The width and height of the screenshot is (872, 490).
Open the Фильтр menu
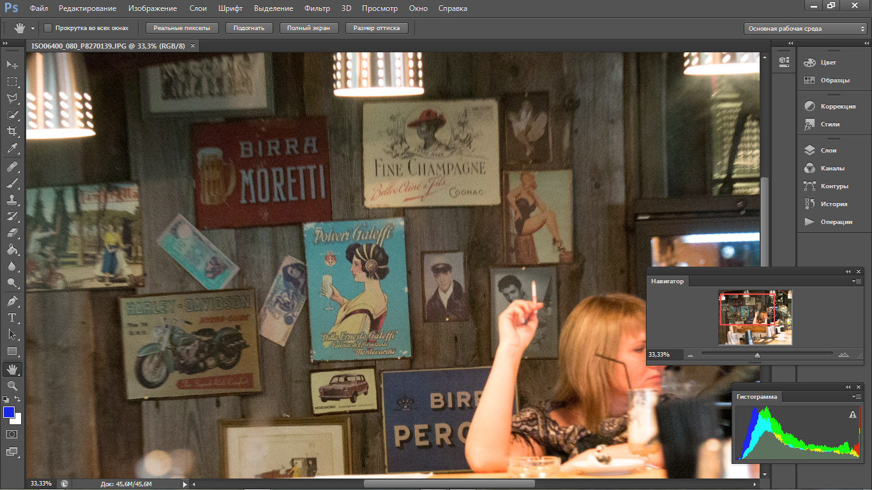(317, 8)
